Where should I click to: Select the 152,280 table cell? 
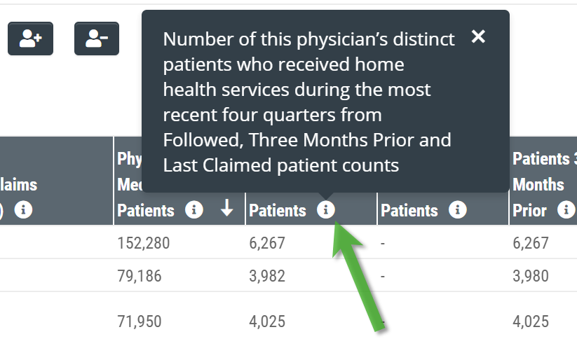click(x=144, y=242)
